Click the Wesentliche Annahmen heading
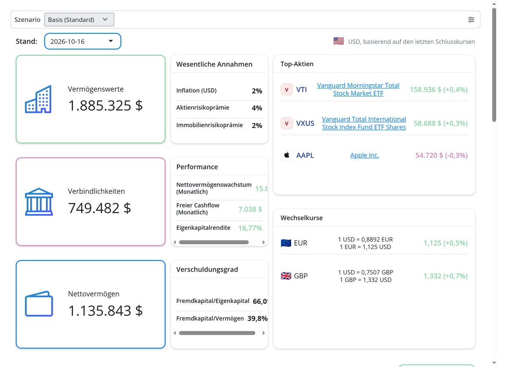The height and width of the screenshot is (367, 508). 214,64
